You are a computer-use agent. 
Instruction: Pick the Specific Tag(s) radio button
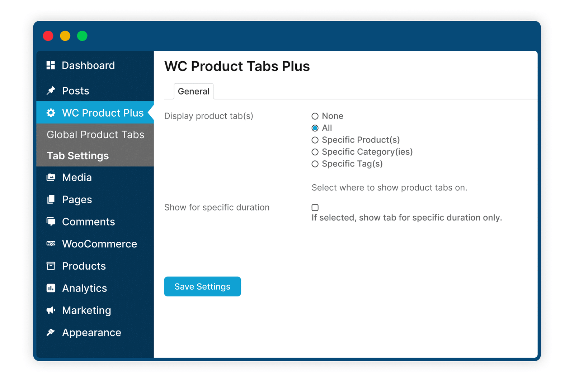[315, 164]
